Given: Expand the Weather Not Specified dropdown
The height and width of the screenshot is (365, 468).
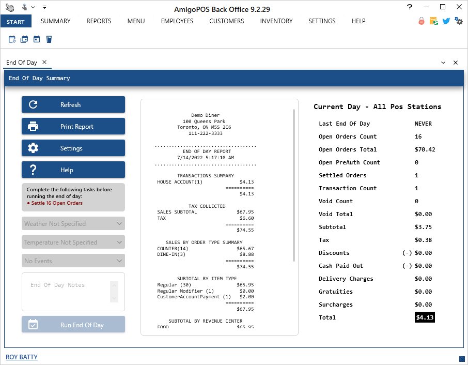Looking at the screenshot, I should [73, 224].
